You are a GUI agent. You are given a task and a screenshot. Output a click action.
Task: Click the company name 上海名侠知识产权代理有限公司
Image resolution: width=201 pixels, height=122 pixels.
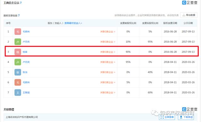(x=22, y=117)
